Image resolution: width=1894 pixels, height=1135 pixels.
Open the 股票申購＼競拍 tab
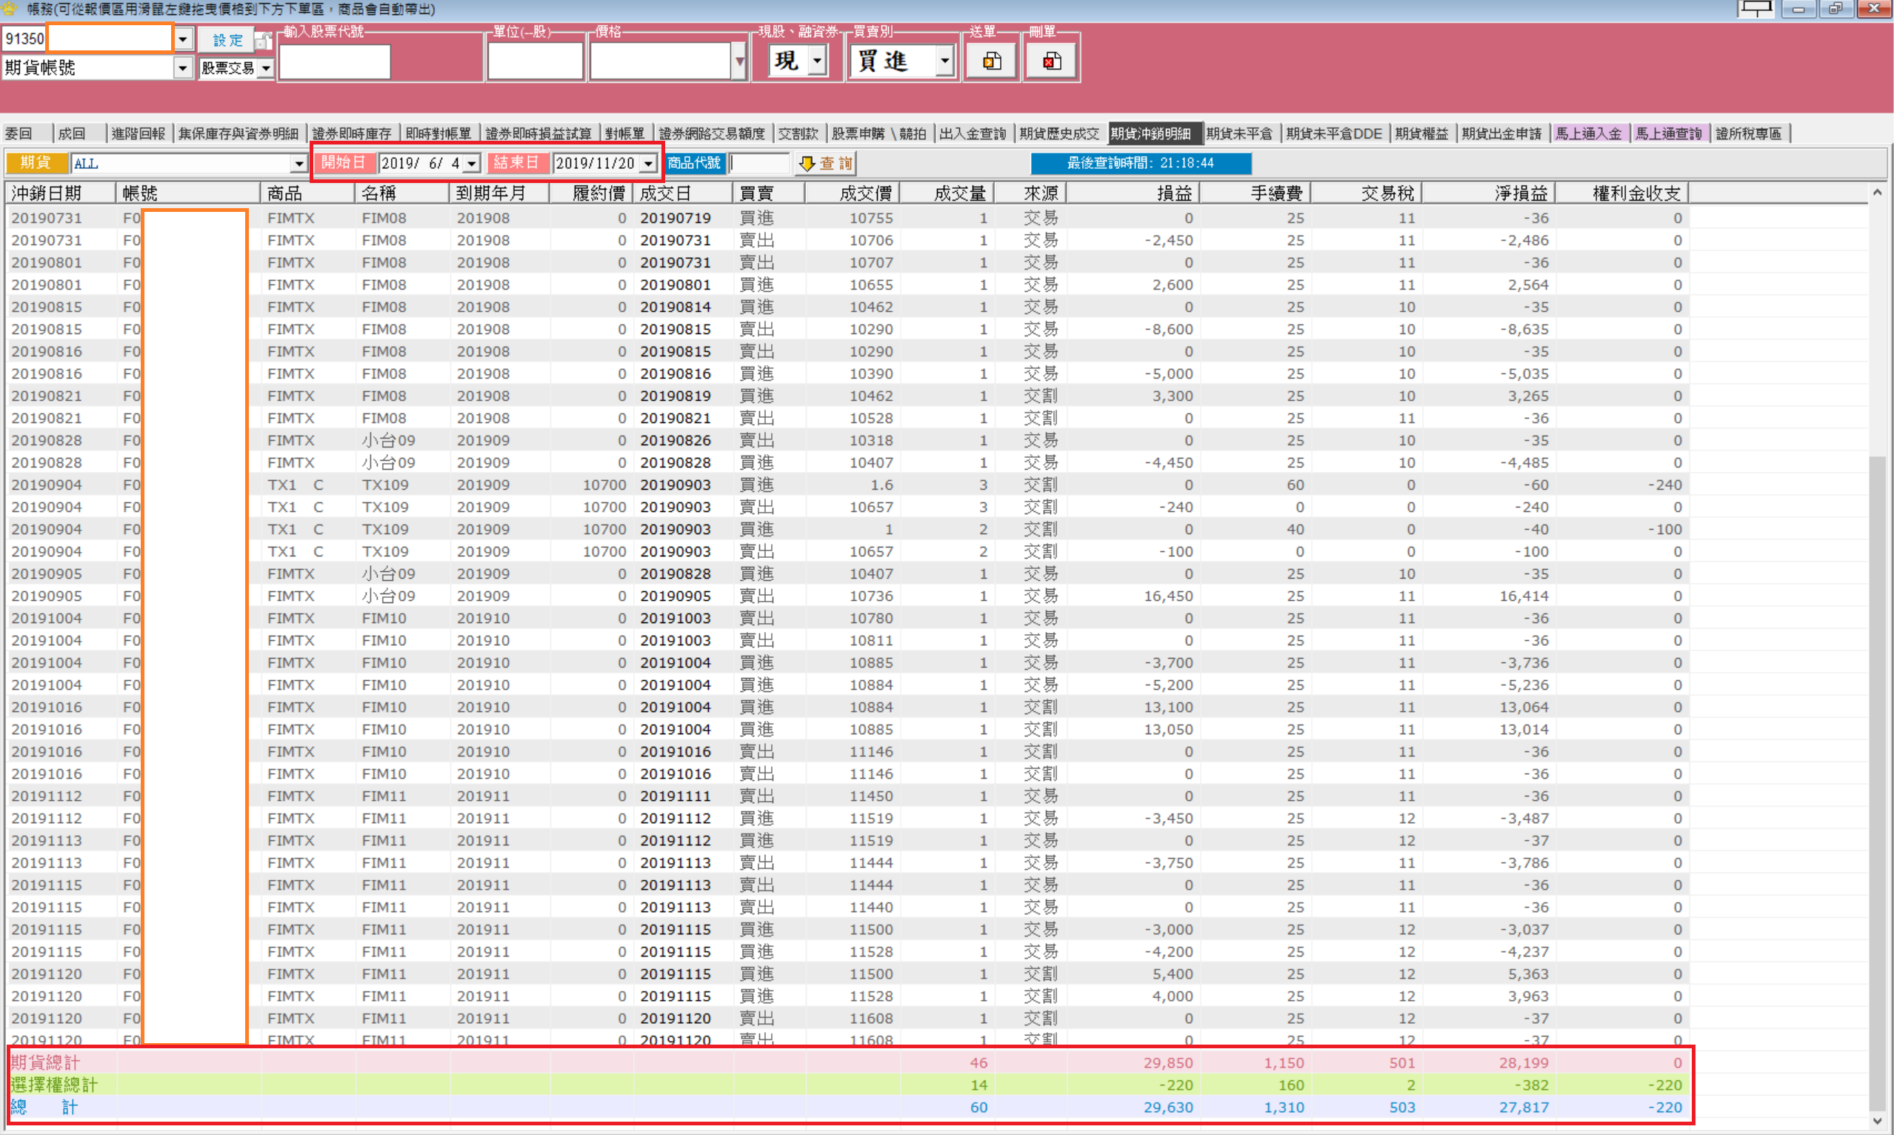pyautogui.click(x=880, y=133)
